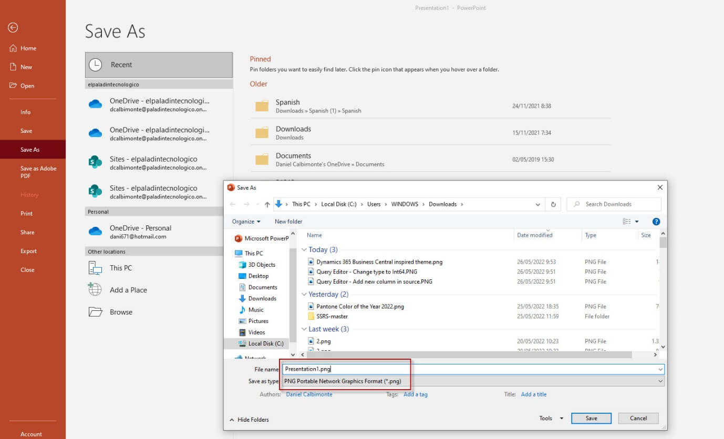Screen dimensions: 724x439
Task: Click Save as Adobe PDF
Action: tap(38, 172)
